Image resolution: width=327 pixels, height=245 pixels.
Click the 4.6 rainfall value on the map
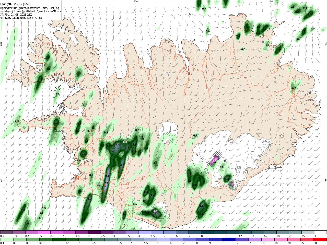[x=108, y=176]
